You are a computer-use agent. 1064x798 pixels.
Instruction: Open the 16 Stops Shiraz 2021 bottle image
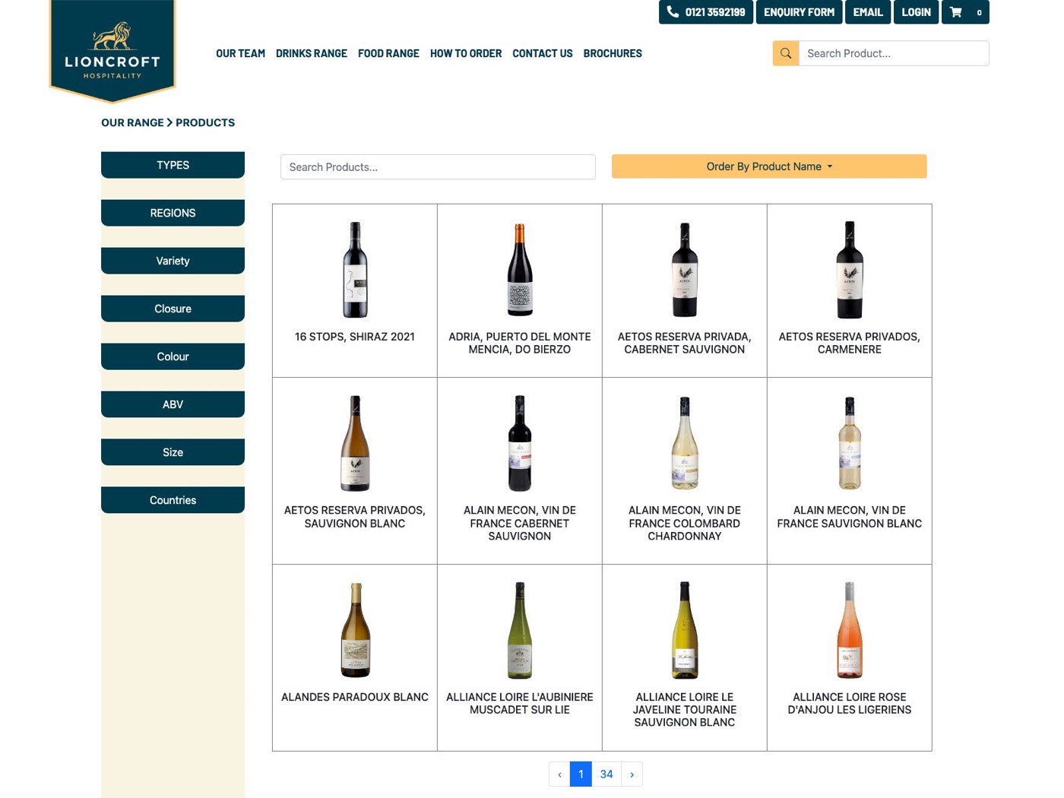(355, 270)
